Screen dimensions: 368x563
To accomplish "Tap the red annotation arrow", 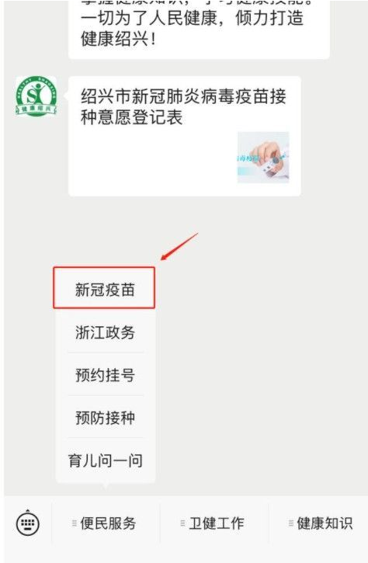I will pyautogui.click(x=179, y=246).
